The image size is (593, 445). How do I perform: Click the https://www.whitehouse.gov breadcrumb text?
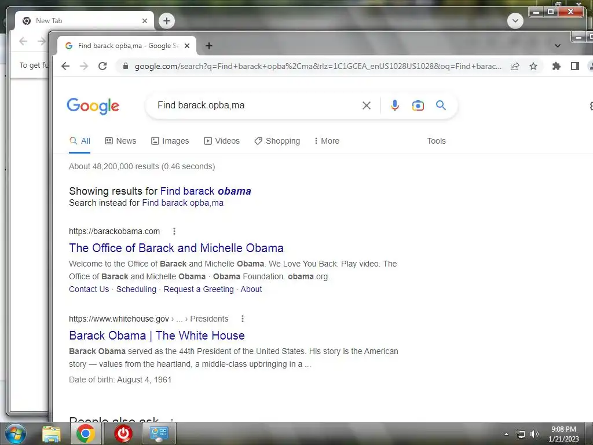point(148,319)
